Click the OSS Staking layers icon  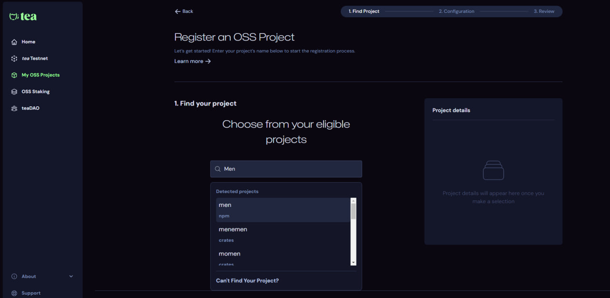click(14, 92)
